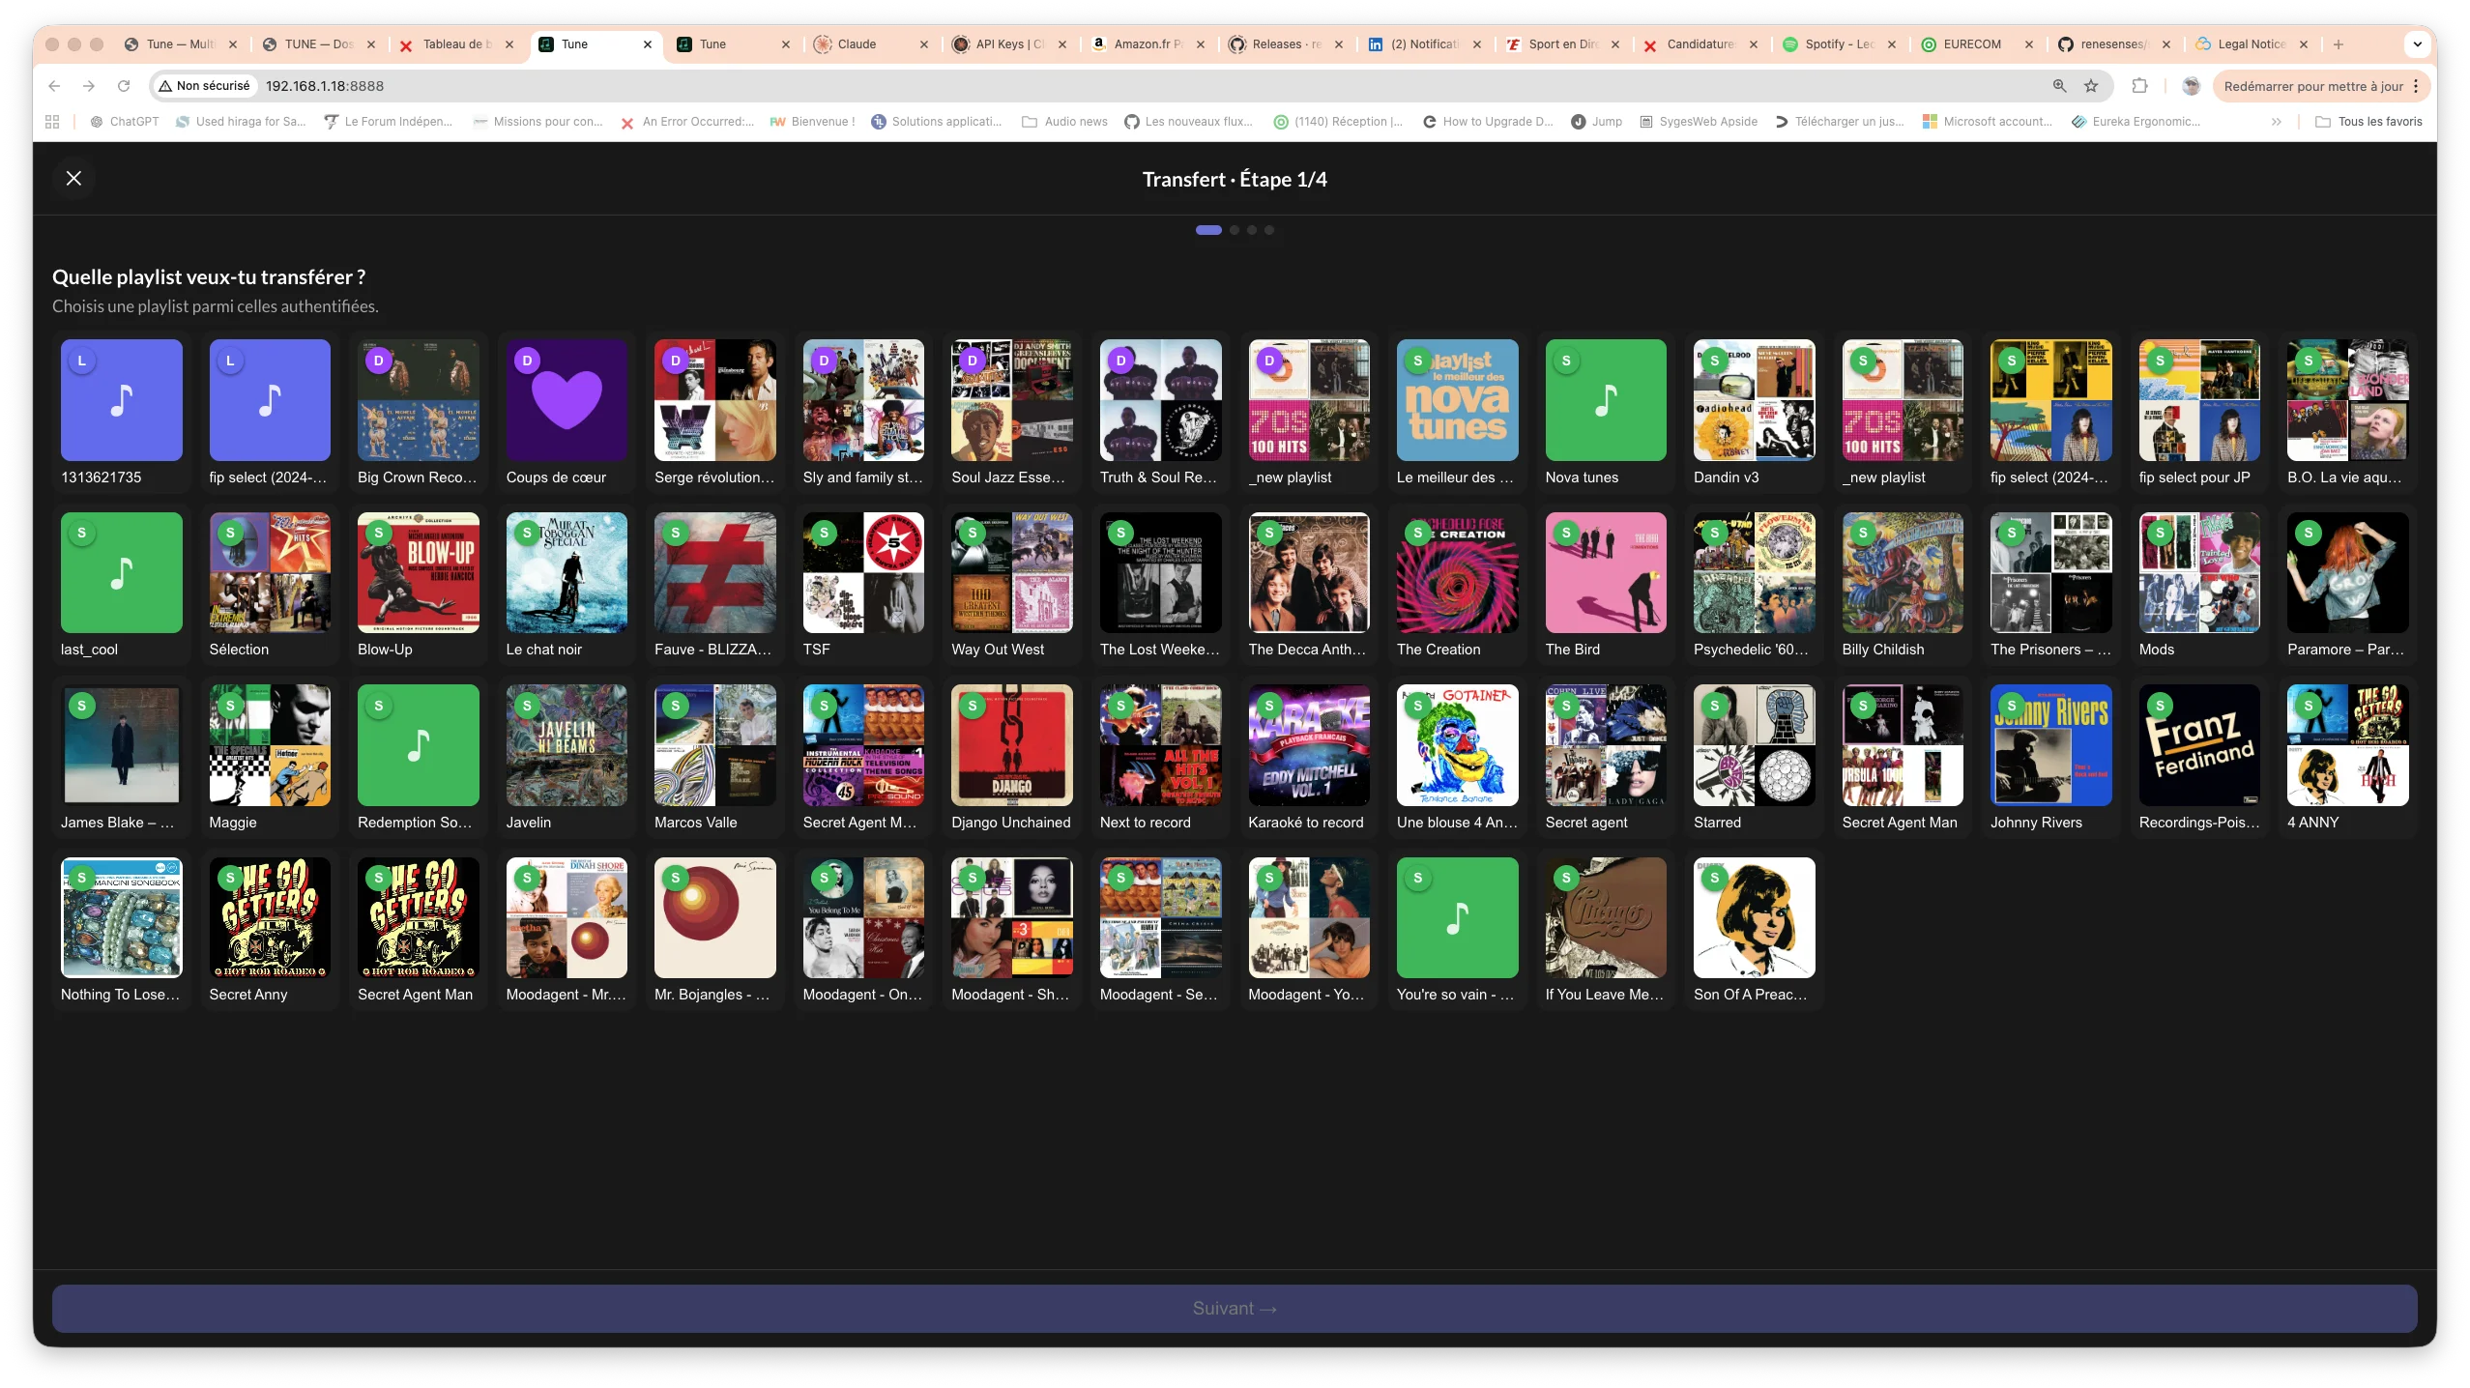The width and height of the screenshot is (2470, 1388).
Task: Open a new browser tab
Action: (x=2338, y=44)
